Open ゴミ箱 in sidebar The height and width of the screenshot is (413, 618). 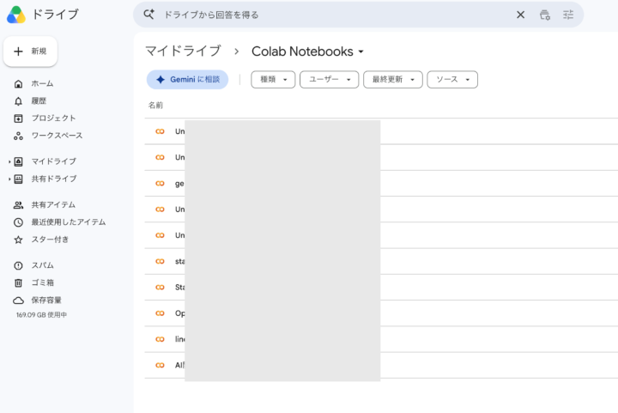tap(43, 282)
